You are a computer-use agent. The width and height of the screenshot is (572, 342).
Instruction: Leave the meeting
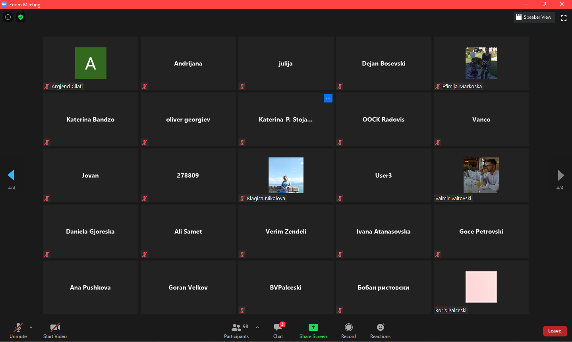tap(555, 331)
